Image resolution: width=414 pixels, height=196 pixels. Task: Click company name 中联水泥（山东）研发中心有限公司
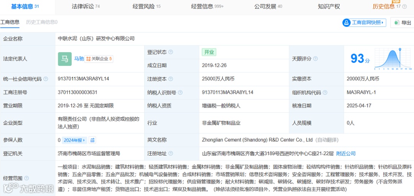click(x=96, y=39)
